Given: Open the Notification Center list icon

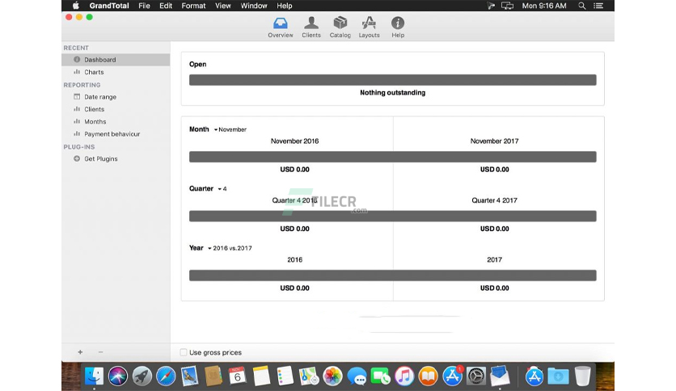Looking at the screenshot, I should (x=598, y=6).
